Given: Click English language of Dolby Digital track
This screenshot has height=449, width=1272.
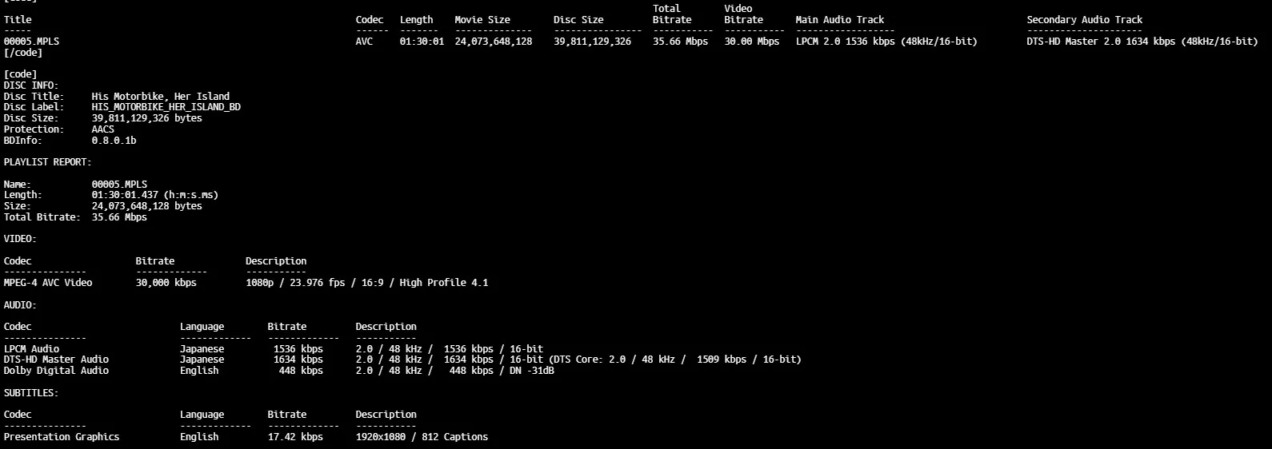Looking at the screenshot, I should pyautogui.click(x=199, y=371).
